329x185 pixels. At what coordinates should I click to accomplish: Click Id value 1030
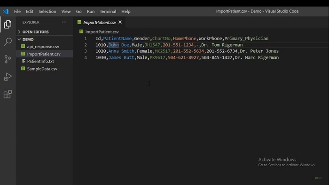[101, 57]
